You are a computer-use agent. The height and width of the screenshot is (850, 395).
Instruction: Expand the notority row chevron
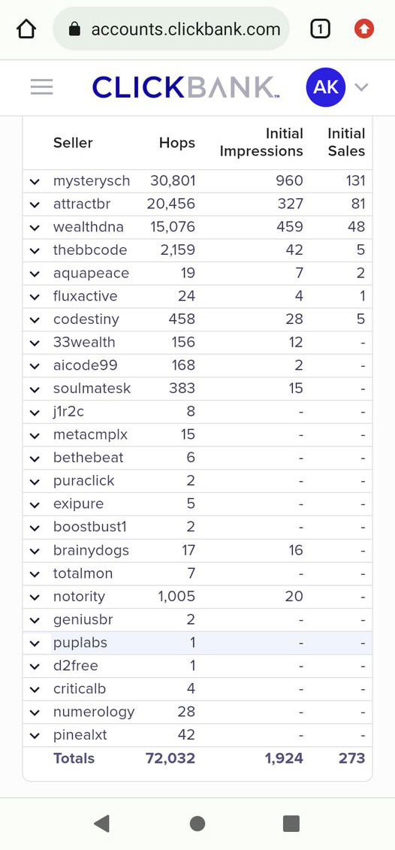pyautogui.click(x=35, y=597)
